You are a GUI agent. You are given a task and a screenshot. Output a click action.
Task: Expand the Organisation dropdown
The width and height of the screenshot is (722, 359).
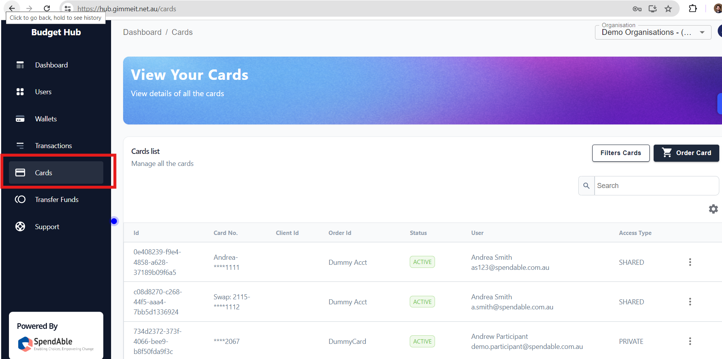coord(653,33)
